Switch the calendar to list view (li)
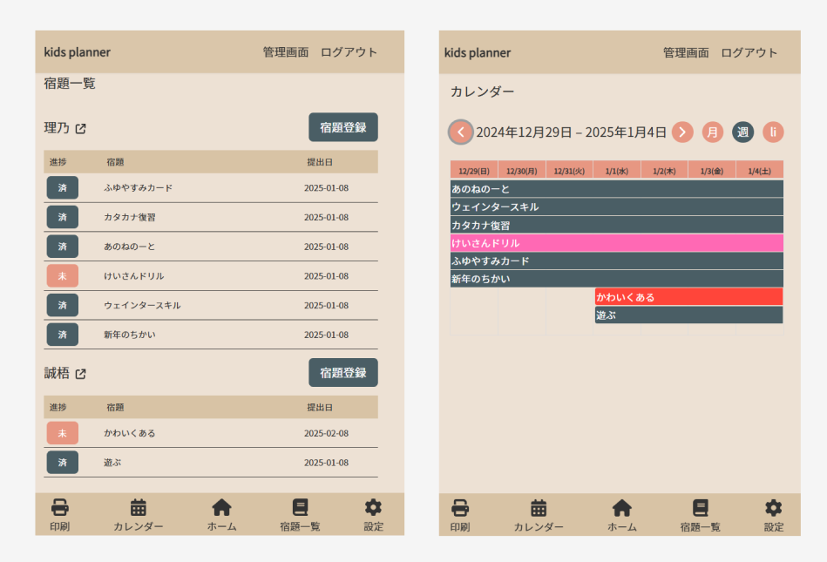827x562 pixels. (x=773, y=132)
